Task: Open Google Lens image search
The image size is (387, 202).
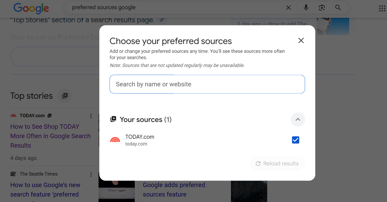Action: pyautogui.click(x=322, y=8)
